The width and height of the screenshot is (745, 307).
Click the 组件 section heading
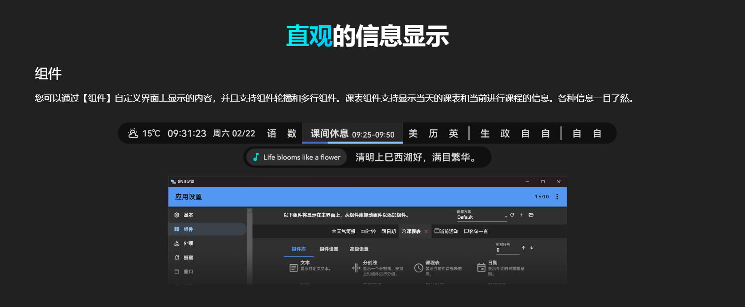click(48, 73)
